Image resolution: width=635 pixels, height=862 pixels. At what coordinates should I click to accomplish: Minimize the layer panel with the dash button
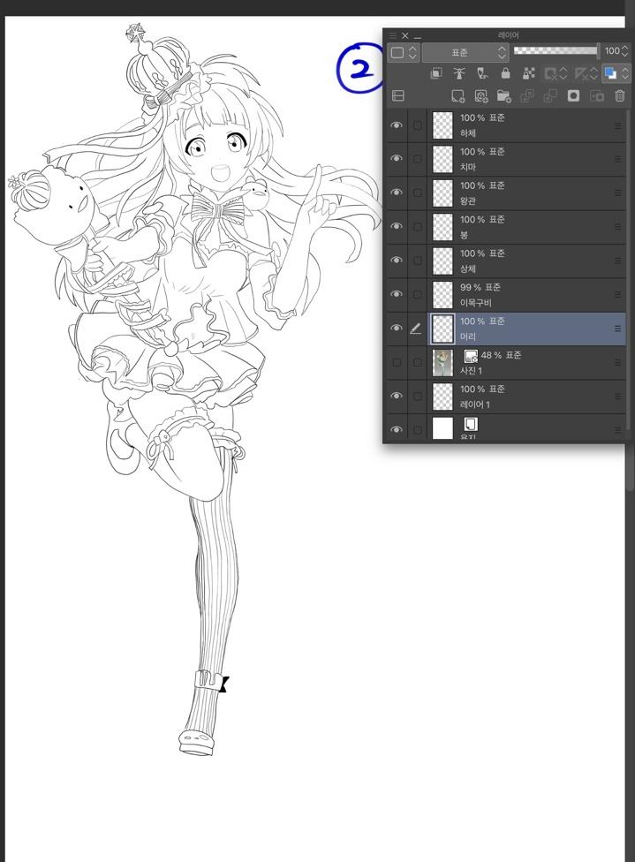(418, 37)
